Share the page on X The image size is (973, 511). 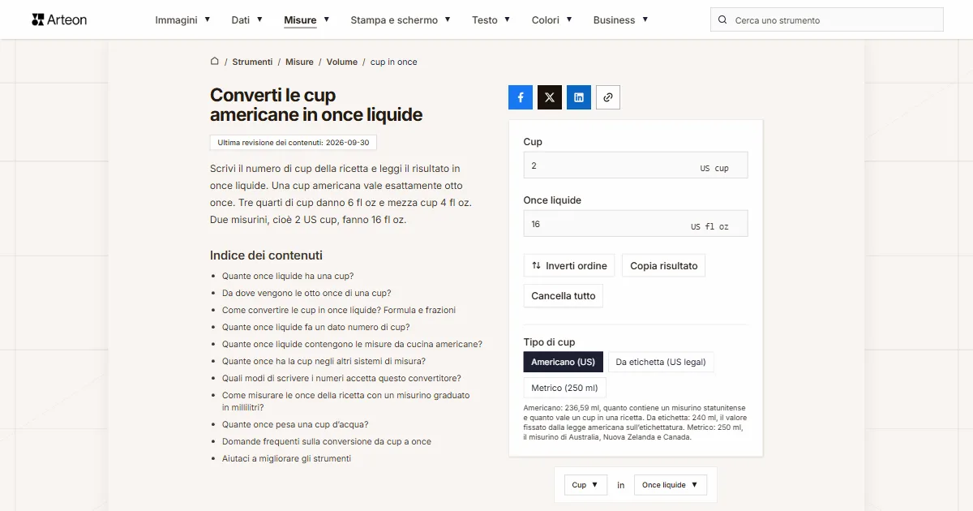550,97
